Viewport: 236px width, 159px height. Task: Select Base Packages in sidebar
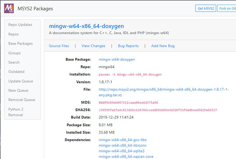[x=20, y=43]
